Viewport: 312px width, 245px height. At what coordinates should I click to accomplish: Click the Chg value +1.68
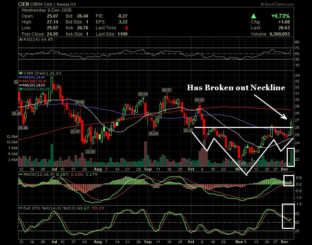click(x=284, y=22)
